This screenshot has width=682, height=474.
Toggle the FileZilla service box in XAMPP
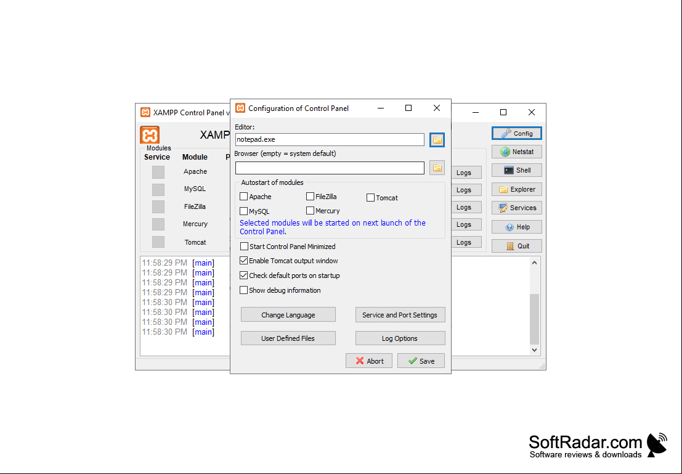pos(158,206)
